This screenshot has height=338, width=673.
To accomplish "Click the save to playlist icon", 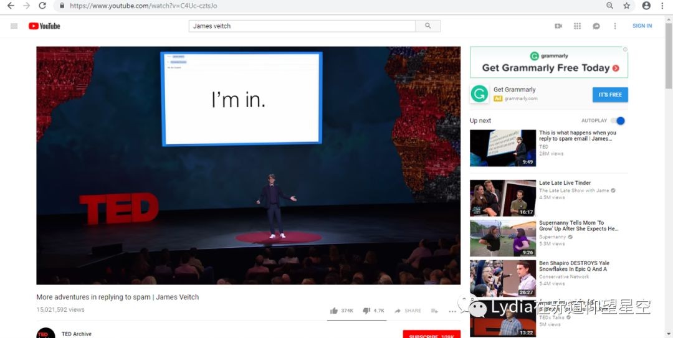I will [434, 311].
